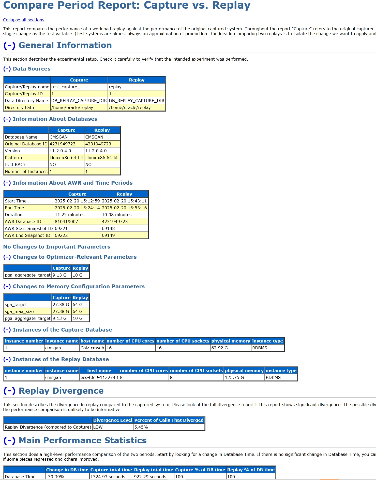Select the 'test_capture_1' capture name cell
Viewport: 376px width, 480px height.
tap(79, 87)
